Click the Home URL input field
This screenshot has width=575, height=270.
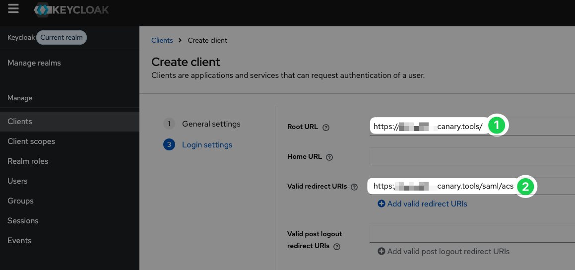472,156
